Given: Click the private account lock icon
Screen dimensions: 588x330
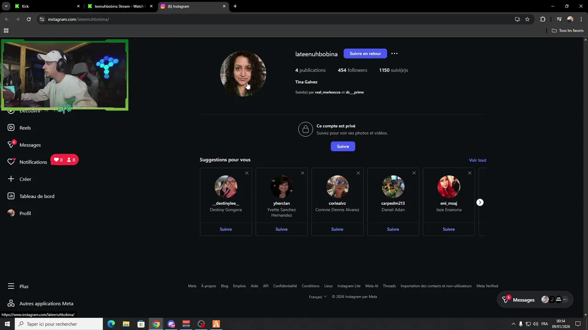Looking at the screenshot, I should tap(305, 129).
